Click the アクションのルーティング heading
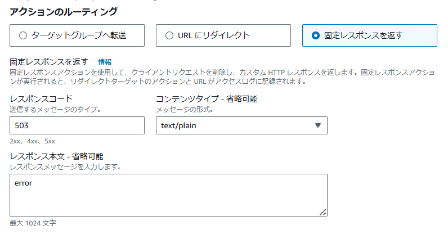The width and height of the screenshot is (448, 239). click(x=64, y=12)
